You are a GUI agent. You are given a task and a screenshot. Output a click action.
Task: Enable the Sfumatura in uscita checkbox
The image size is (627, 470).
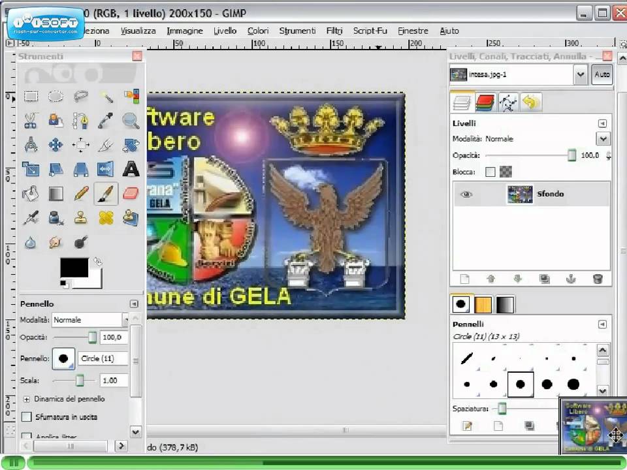[26, 417]
